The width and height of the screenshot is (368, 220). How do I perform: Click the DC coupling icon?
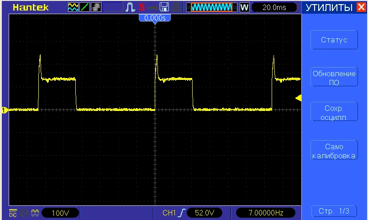click(12, 213)
